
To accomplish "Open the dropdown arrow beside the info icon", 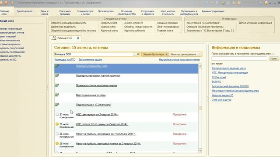I will [x=270, y=3].
